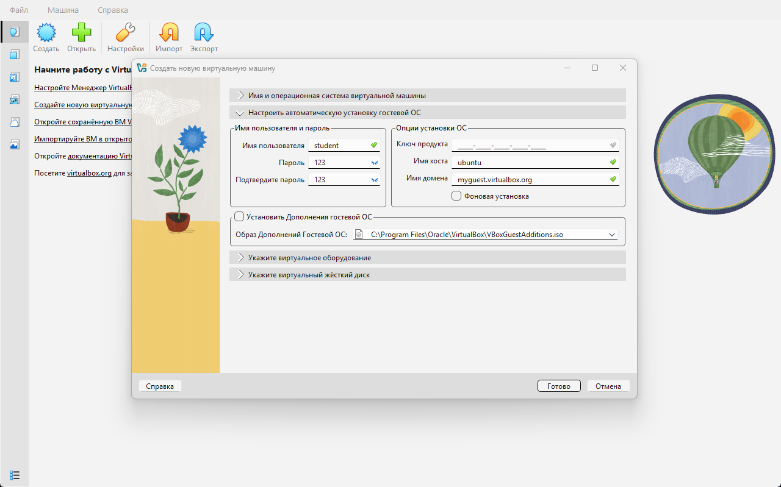Click the Имя хоста input field
The image size is (781, 487).
click(x=530, y=163)
